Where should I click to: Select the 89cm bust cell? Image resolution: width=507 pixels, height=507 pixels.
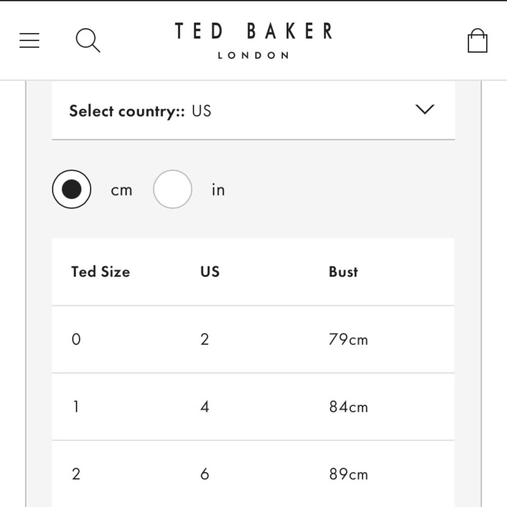click(349, 475)
